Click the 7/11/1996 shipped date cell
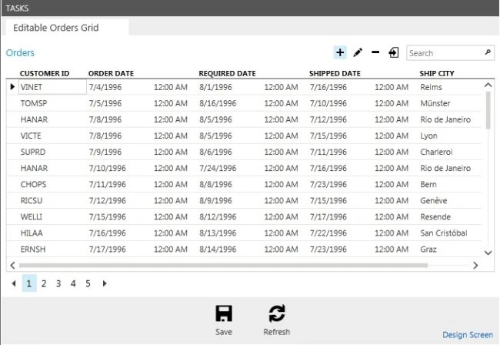 pyautogui.click(x=328, y=152)
